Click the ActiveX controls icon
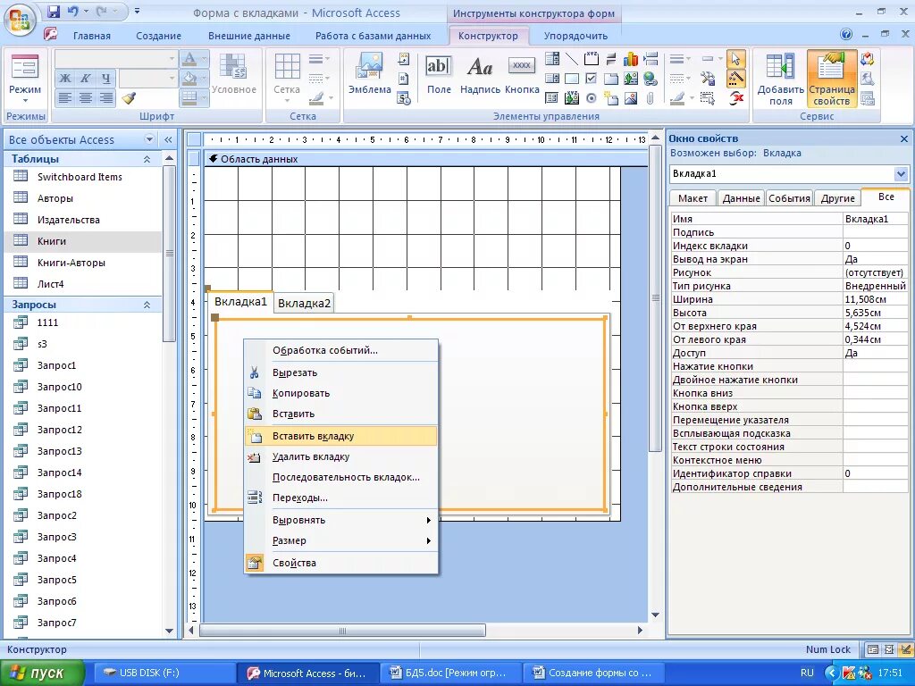The height and width of the screenshot is (686, 915). pyautogui.click(x=736, y=98)
